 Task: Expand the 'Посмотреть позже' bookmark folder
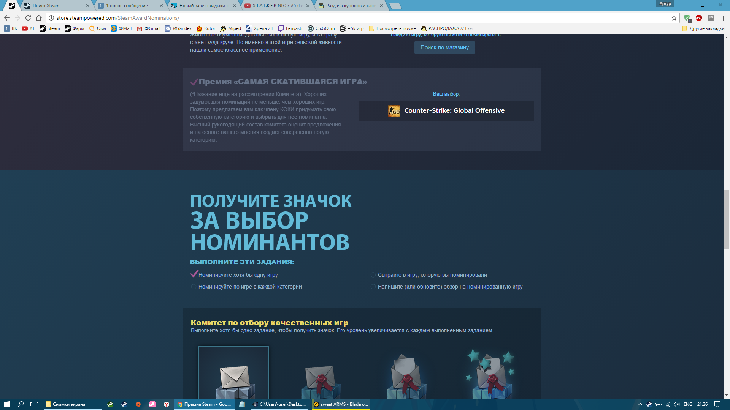[392, 28]
